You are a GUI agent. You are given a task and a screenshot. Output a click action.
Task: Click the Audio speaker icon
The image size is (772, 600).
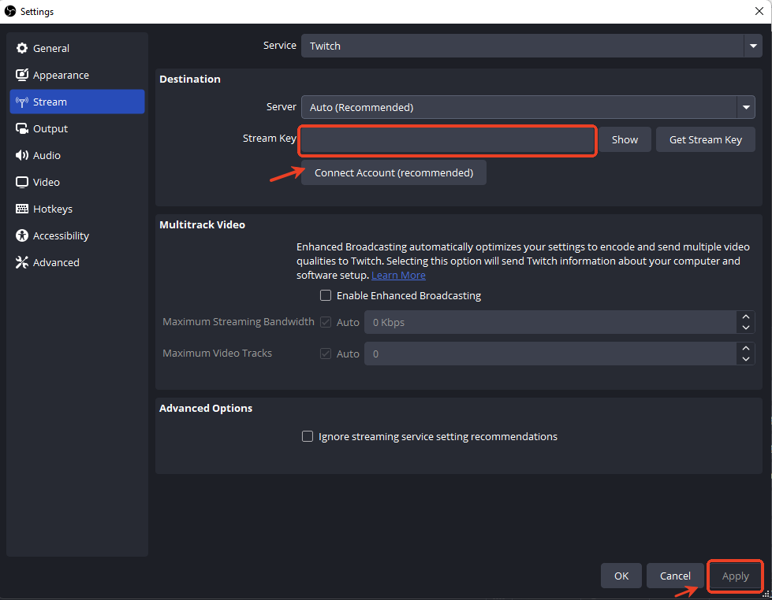point(22,156)
